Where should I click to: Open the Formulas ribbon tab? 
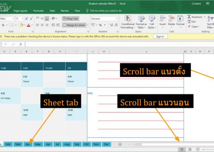click(39, 11)
